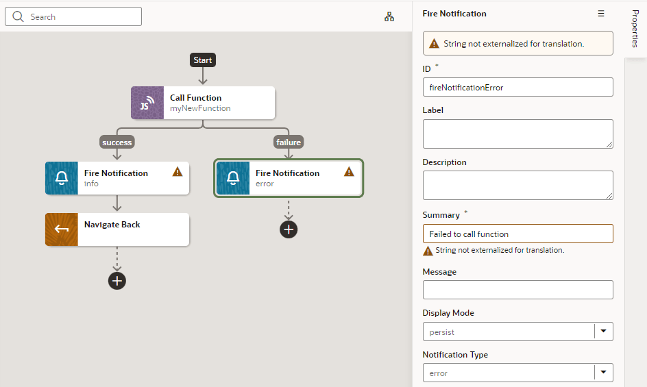Click warning triangle on info Fire Notification
Image resolution: width=647 pixels, height=387 pixels.
(178, 172)
